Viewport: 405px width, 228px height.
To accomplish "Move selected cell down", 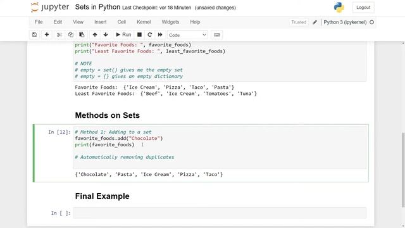I will (x=106, y=35).
